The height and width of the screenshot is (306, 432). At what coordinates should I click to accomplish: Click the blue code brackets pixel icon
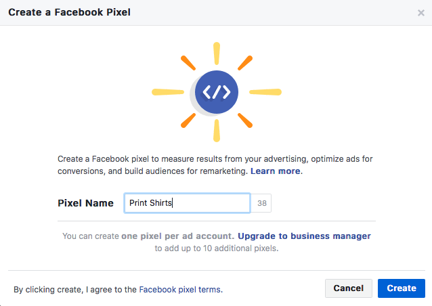pyautogui.click(x=217, y=92)
